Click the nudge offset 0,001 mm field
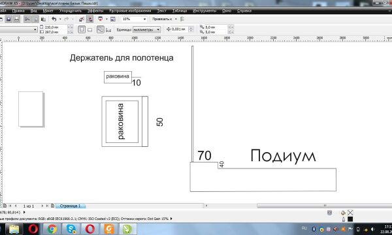The height and width of the screenshot is (235, 392). pyautogui.click(x=180, y=29)
